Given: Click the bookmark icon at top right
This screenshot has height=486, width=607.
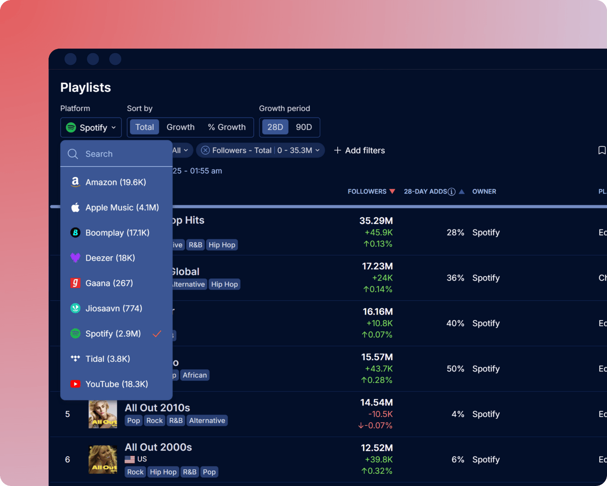Looking at the screenshot, I should (602, 150).
